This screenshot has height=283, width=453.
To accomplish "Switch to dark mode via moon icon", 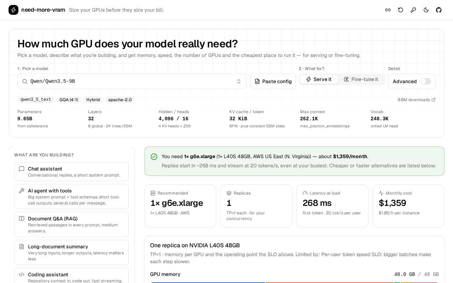I will pos(426,10).
